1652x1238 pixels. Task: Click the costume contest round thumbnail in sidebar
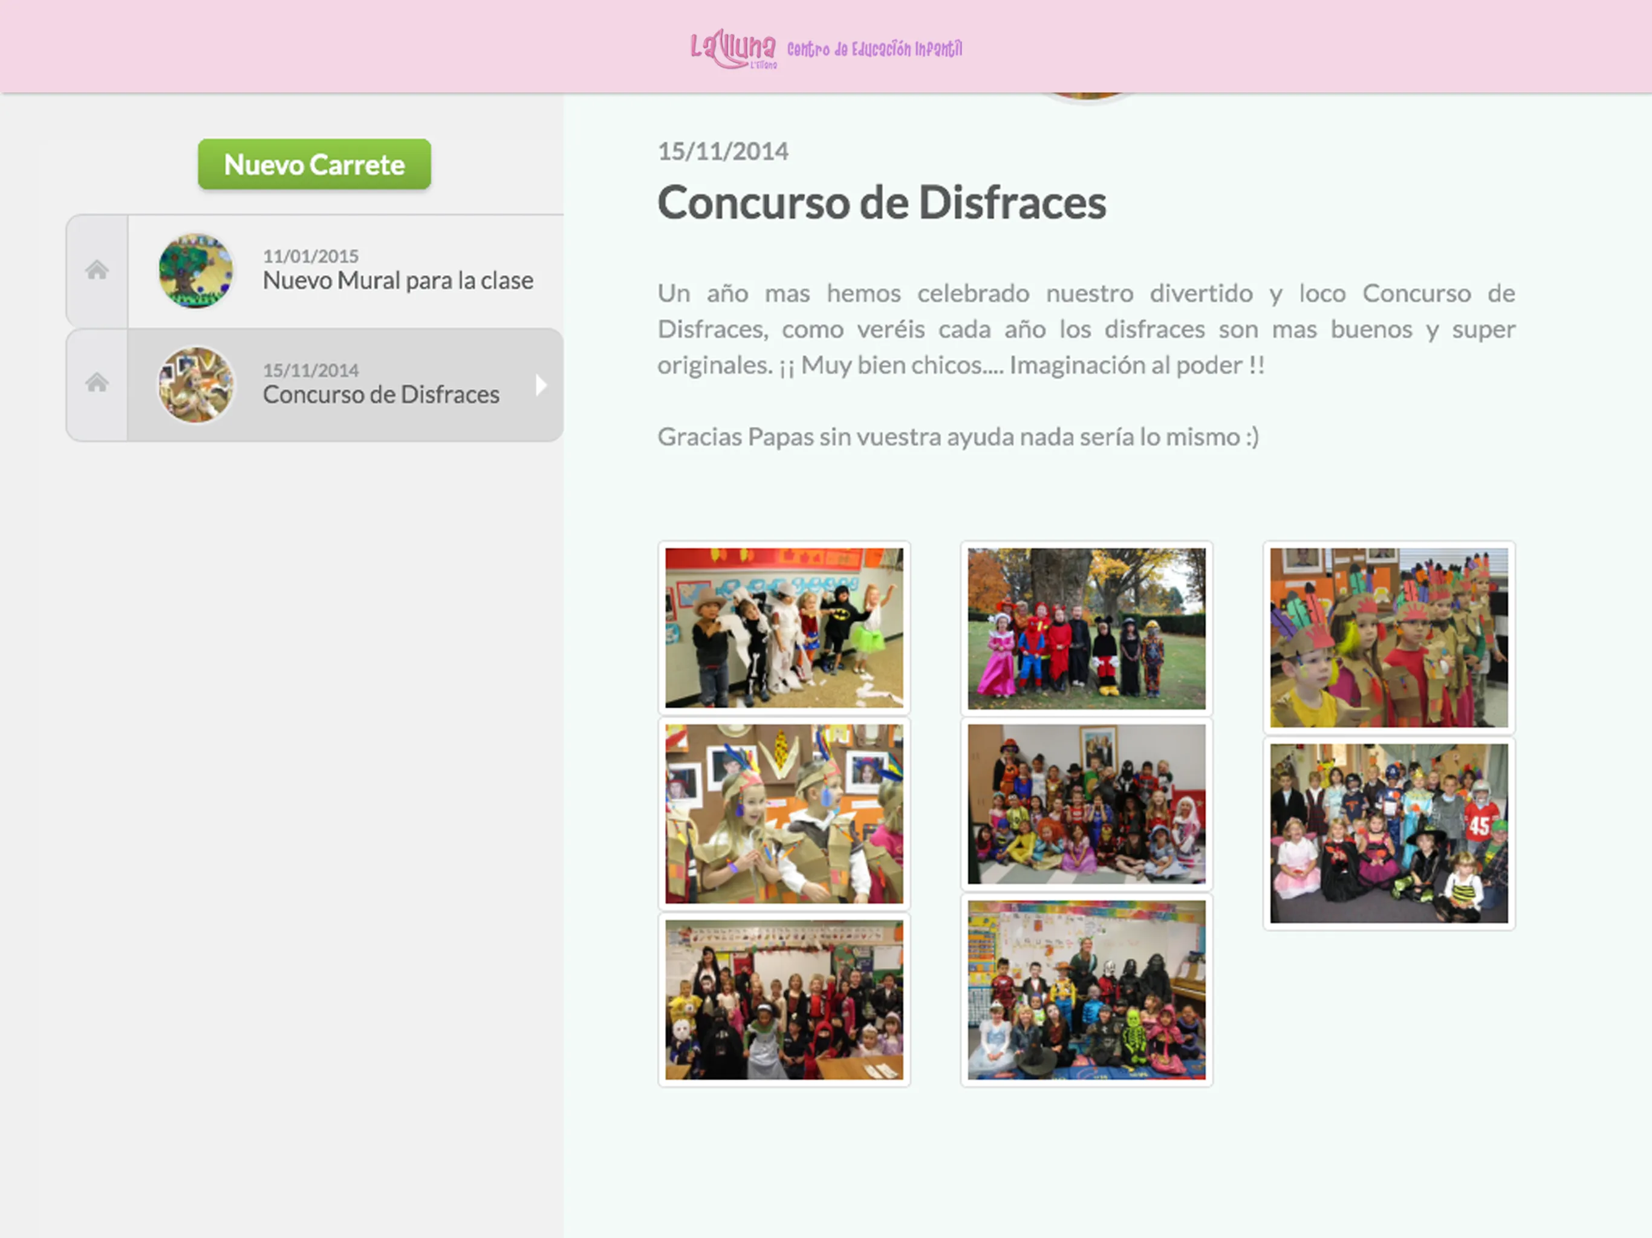click(196, 385)
